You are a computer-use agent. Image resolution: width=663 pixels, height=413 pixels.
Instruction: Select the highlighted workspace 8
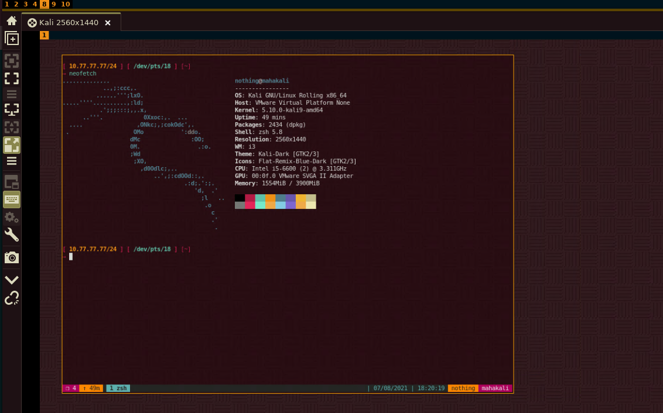(x=45, y=4)
